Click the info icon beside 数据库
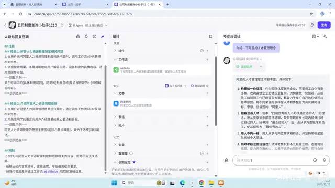 tap(131, 153)
